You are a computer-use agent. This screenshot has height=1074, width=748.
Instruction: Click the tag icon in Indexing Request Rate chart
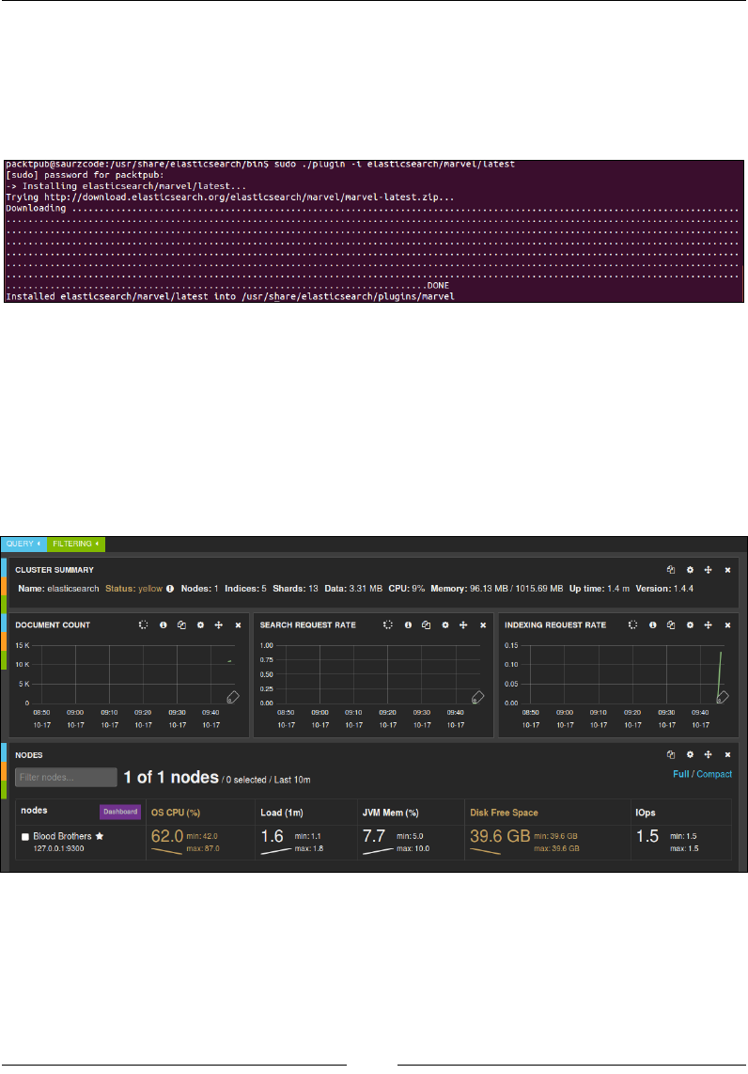[x=723, y=697]
